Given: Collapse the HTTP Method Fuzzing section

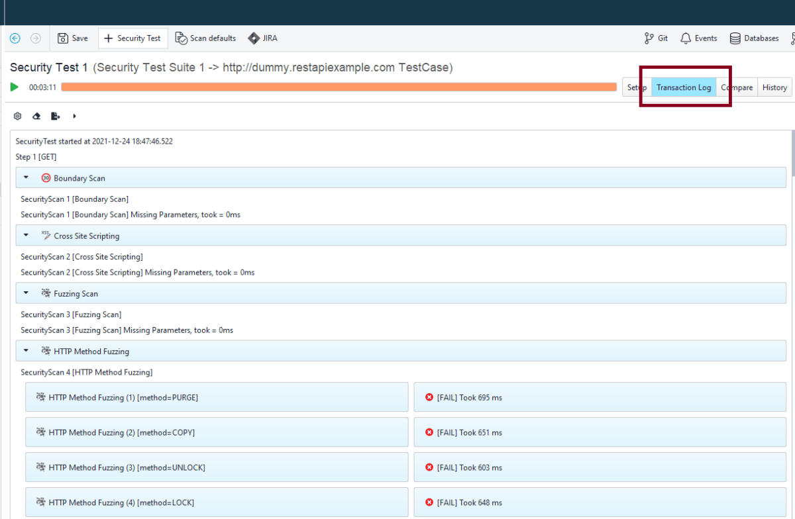Looking at the screenshot, I should tap(26, 352).
